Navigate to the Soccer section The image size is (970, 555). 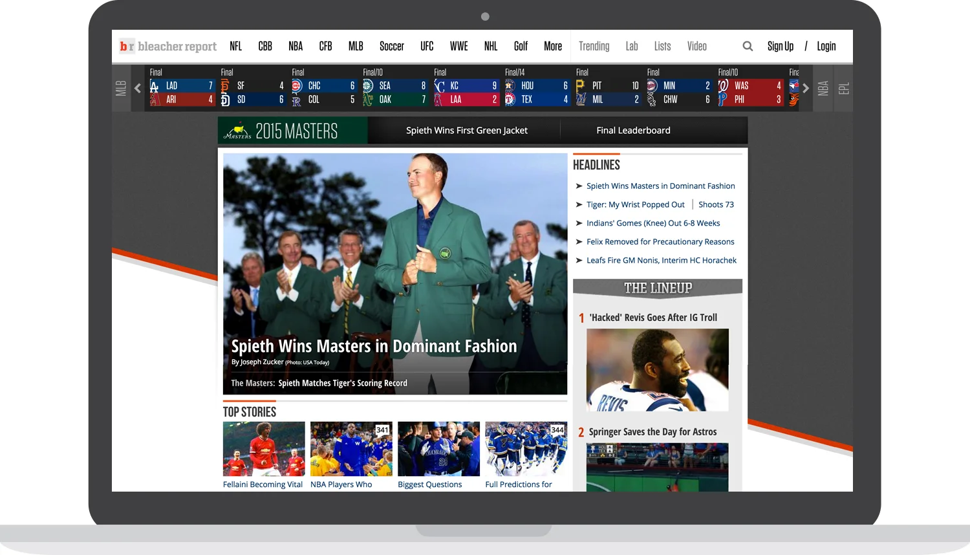pyautogui.click(x=392, y=46)
